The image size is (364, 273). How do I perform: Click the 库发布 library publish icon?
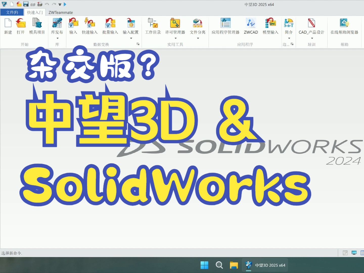(x=57, y=23)
